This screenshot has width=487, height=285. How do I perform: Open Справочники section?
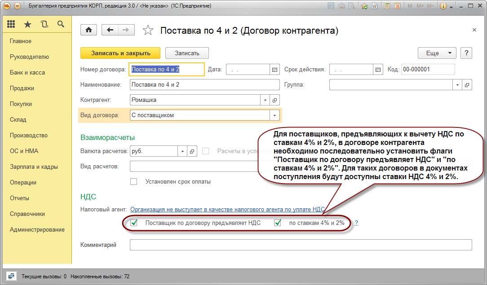tap(27, 214)
